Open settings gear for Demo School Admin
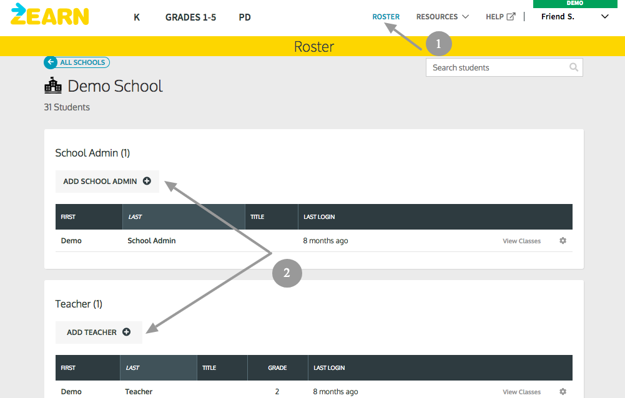 click(x=563, y=241)
